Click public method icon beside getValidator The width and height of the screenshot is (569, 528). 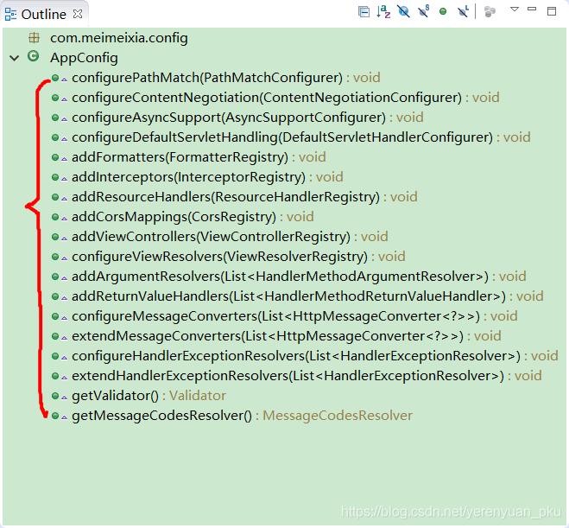(x=55, y=396)
